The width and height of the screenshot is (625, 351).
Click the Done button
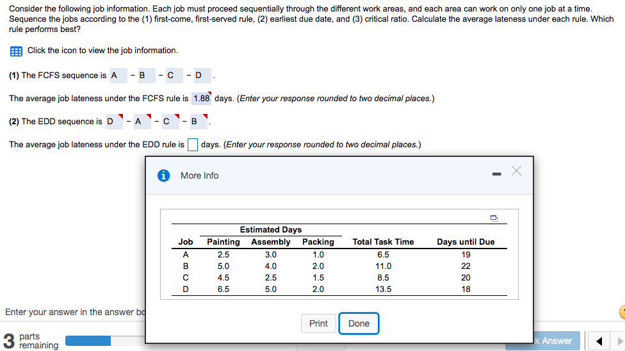click(x=359, y=323)
